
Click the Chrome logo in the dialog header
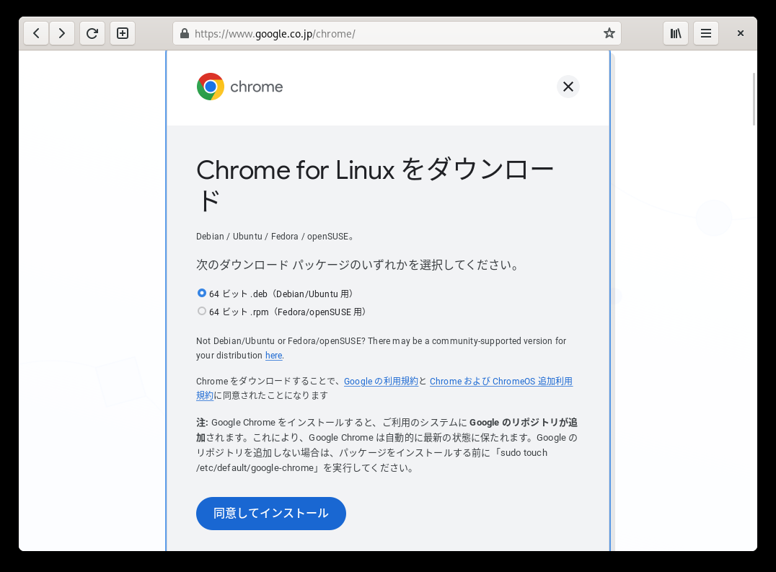(211, 87)
